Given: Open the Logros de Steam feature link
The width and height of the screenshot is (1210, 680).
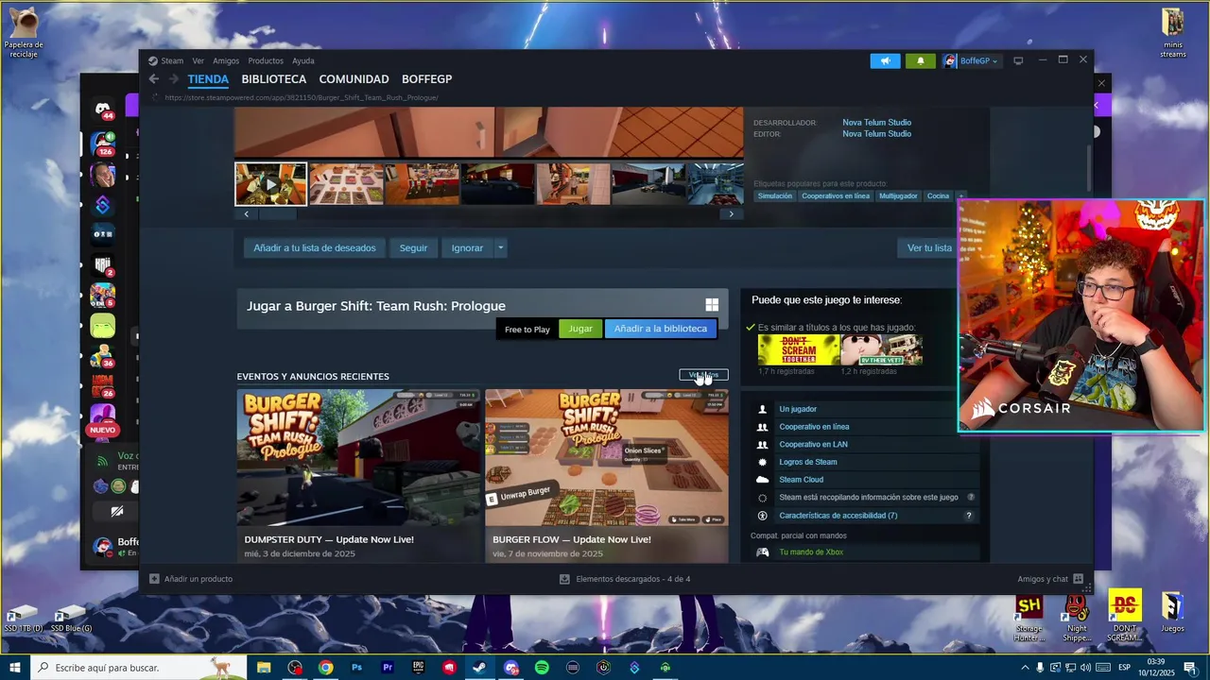Looking at the screenshot, I should tap(808, 462).
